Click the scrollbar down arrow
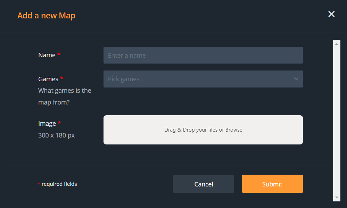 tap(337, 197)
